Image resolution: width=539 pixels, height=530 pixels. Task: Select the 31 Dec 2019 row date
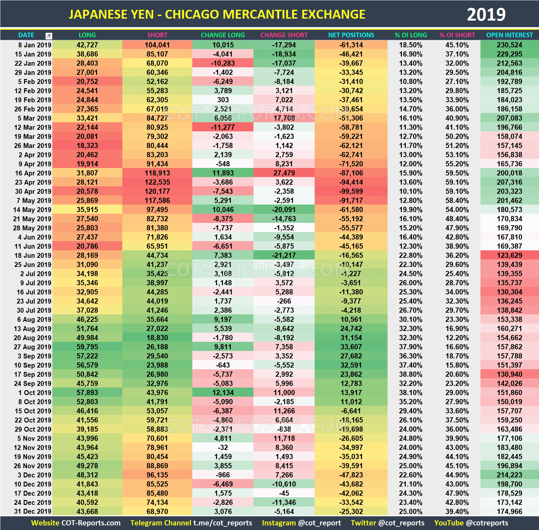tap(32, 511)
